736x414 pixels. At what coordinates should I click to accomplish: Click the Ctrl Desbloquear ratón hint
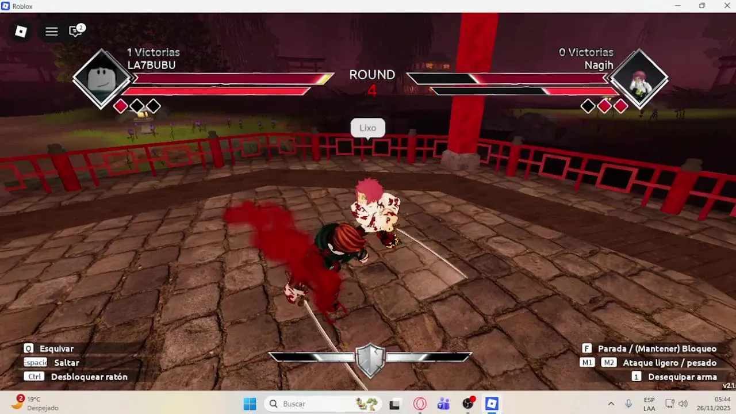[75, 377]
